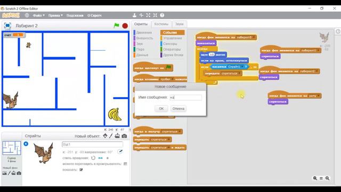Viewport: 341px width, 192px height.
Task: Click the direction dial
Action: (120, 151)
